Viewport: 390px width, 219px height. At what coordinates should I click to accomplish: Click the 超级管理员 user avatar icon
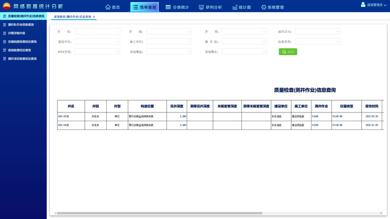coord(363,4)
